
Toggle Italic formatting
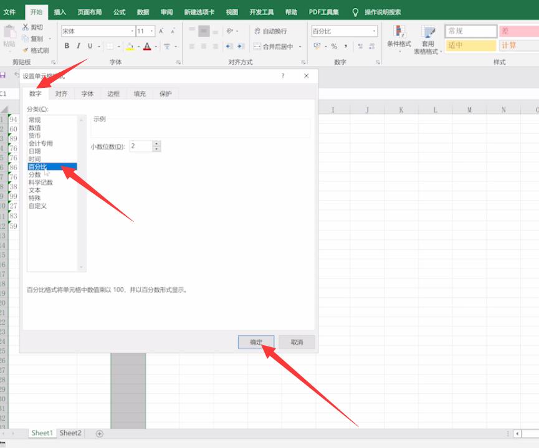(x=79, y=45)
